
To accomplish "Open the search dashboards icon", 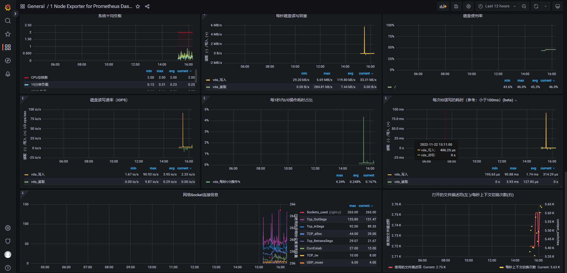I will pyautogui.click(x=8, y=21).
